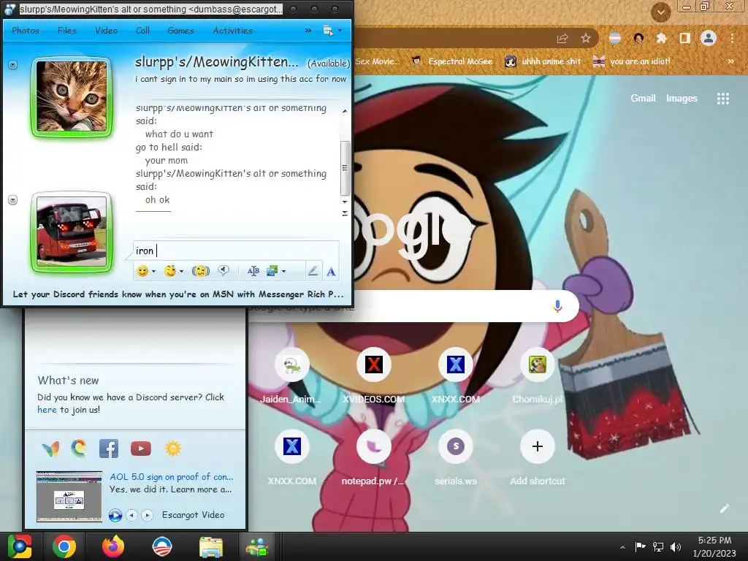Screen dimensions: 748x561
Task: Click the conversation history scrollbar thumb
Action: [345, 169]
